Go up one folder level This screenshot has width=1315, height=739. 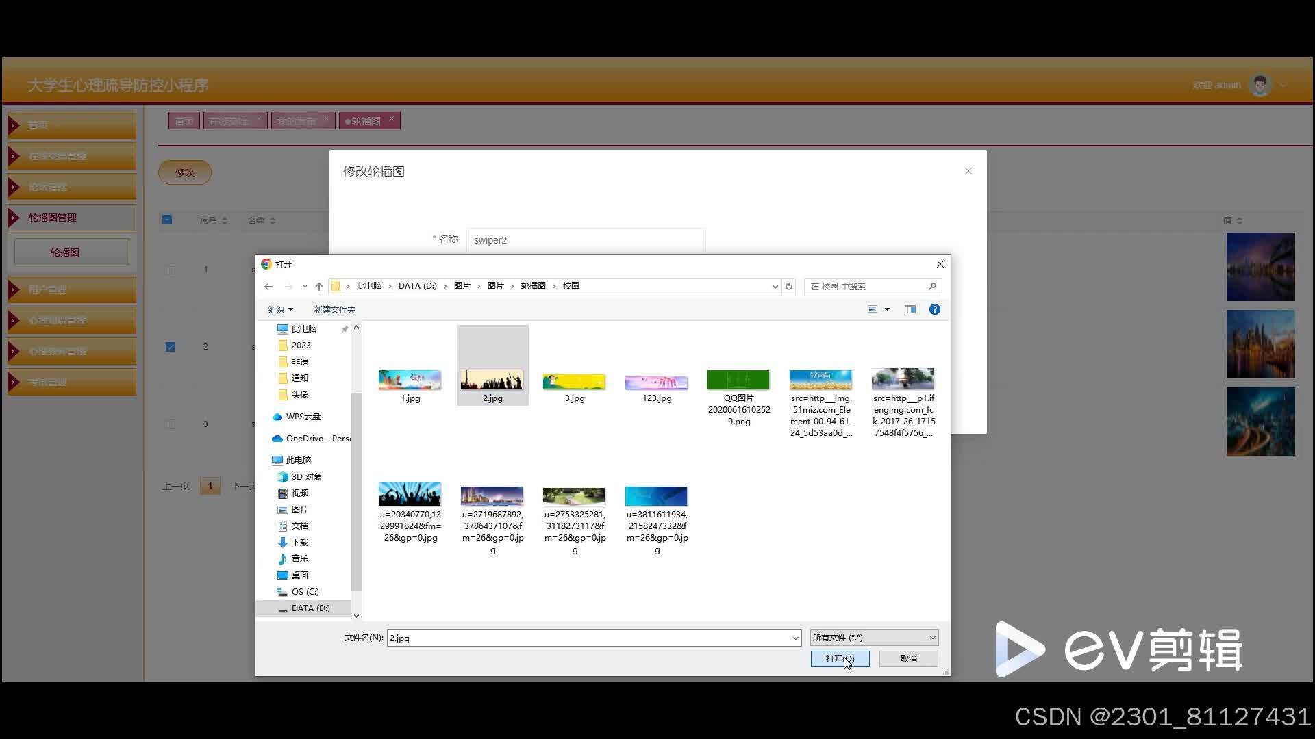[x=319, y=286]
